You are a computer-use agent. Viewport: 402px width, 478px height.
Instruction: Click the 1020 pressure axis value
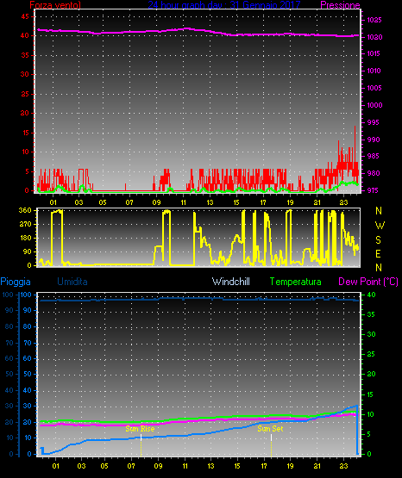[374, 37]
